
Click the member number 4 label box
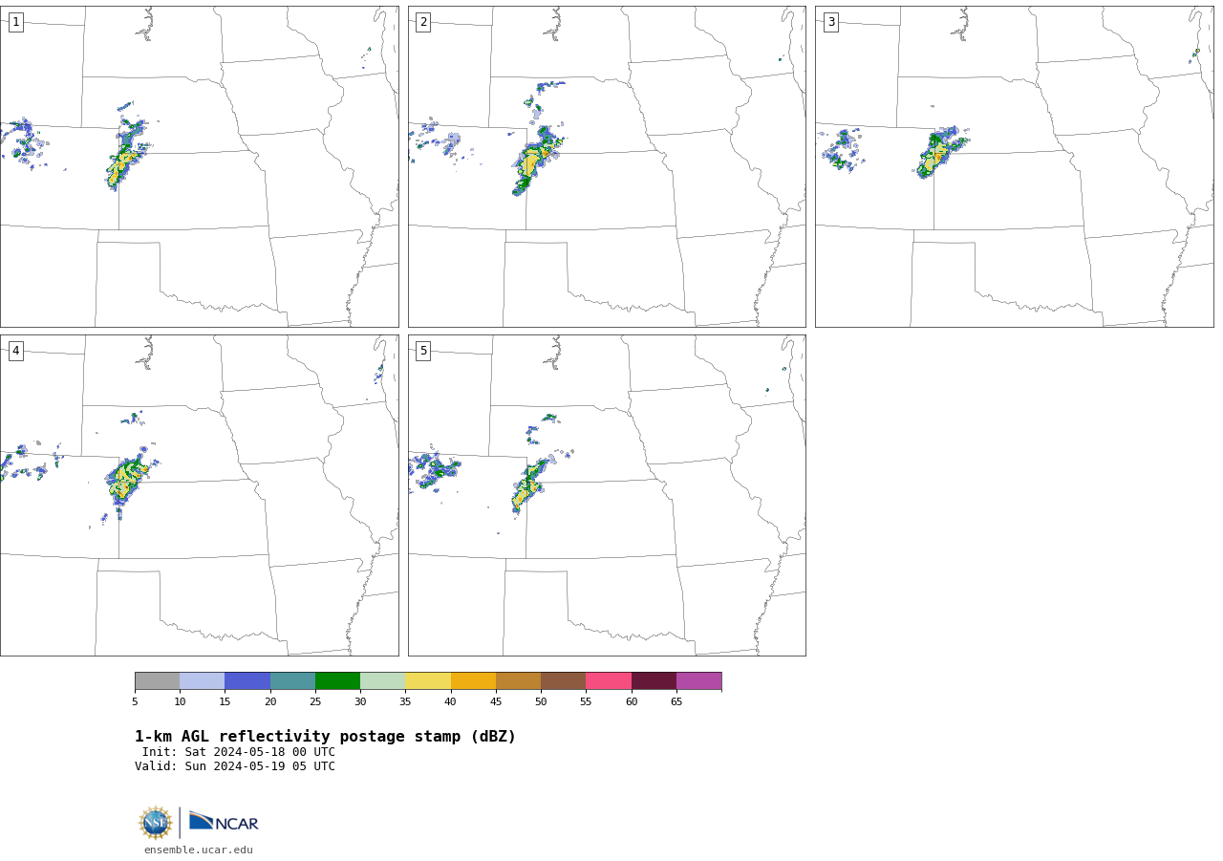[x=15, y=351]
